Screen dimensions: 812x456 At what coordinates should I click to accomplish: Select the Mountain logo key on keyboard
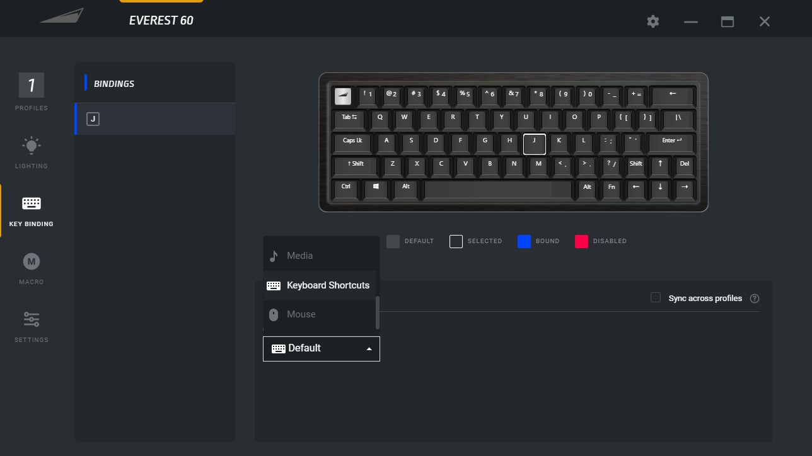(x=343, y=95)
